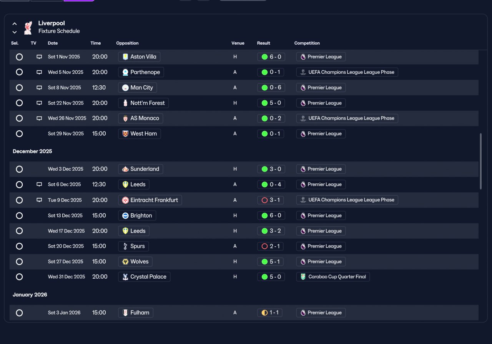Click Carabao Cup logo on Crystal Palace row

point(303,277)
